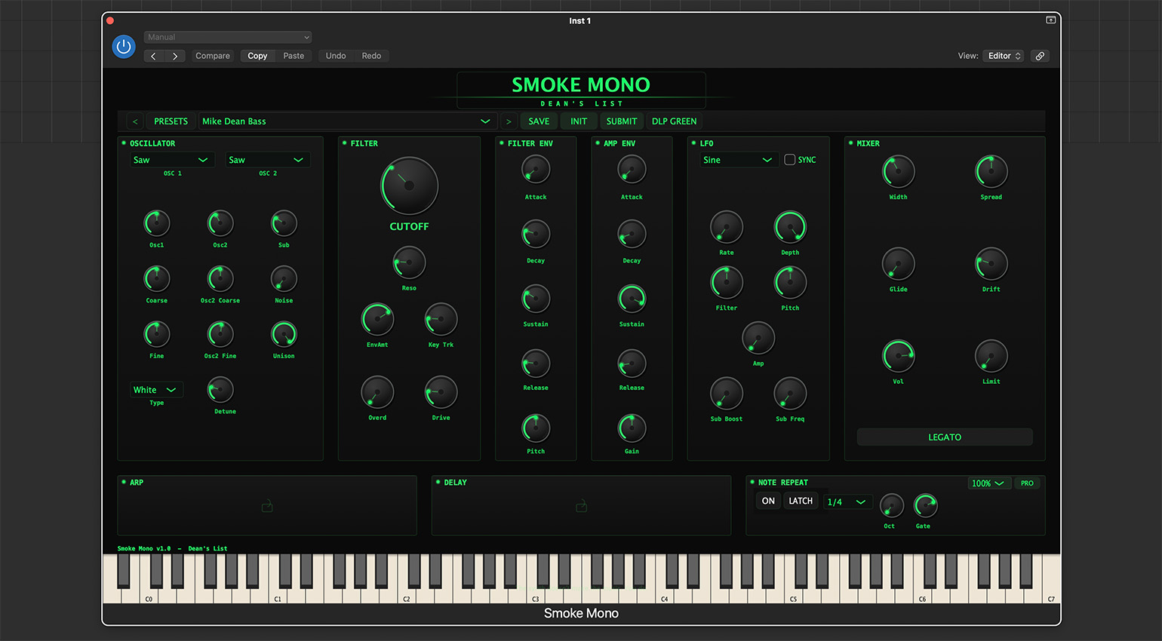This screenshot has height=641, width=1162.
Task: Go to previous preset with left arrow
Action: tap(135, 121)
